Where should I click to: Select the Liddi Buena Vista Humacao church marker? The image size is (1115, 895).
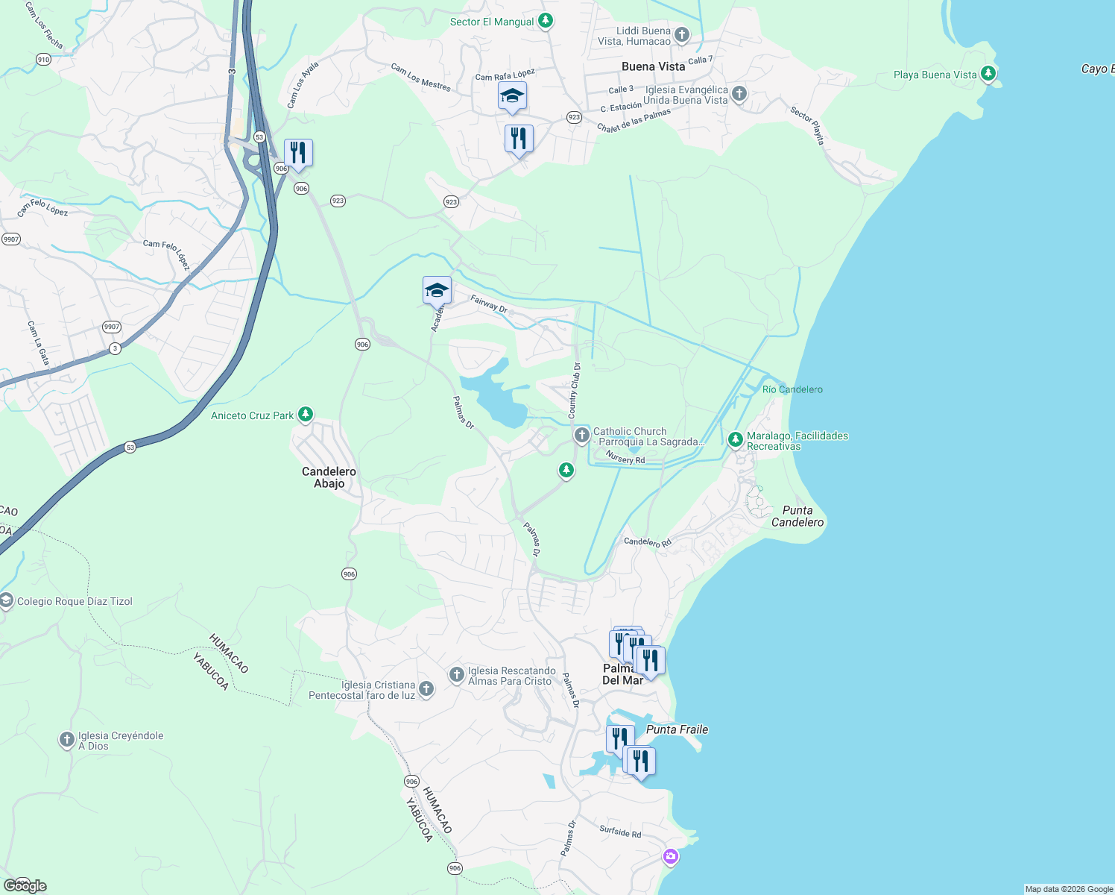pos(680,34)
